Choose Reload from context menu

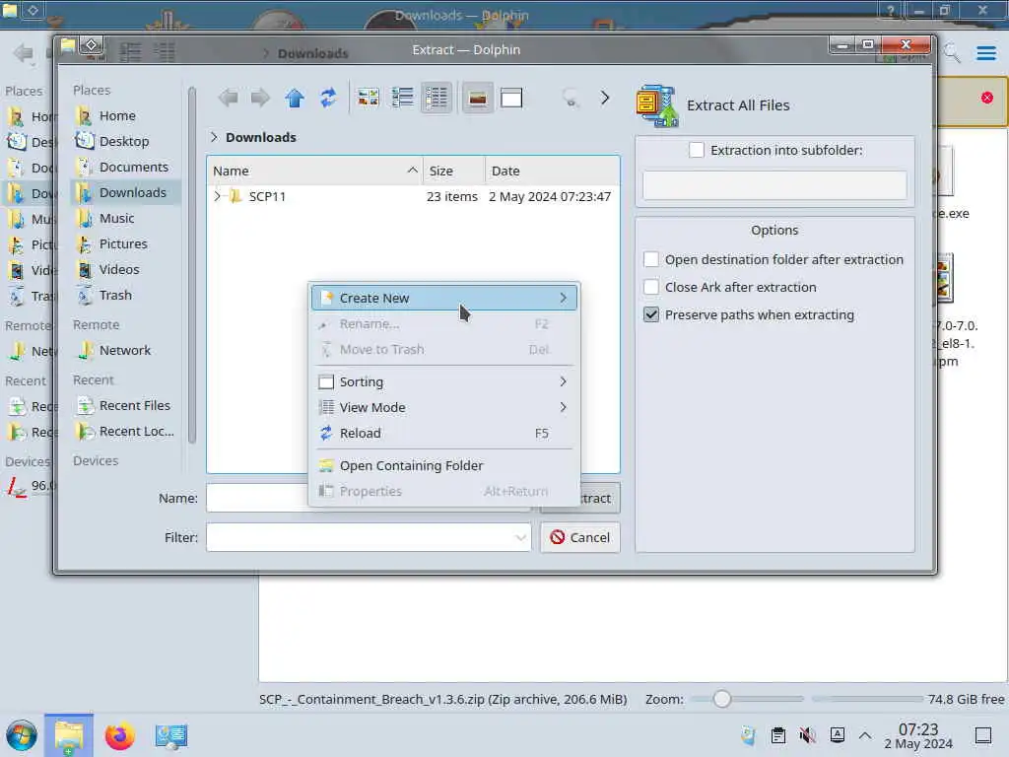pos(444,434)
